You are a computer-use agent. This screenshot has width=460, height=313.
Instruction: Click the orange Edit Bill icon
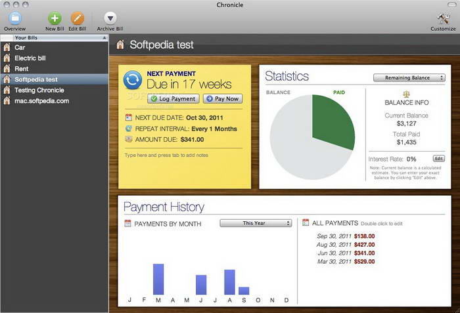pyautogui.click(x=78, y=18)
